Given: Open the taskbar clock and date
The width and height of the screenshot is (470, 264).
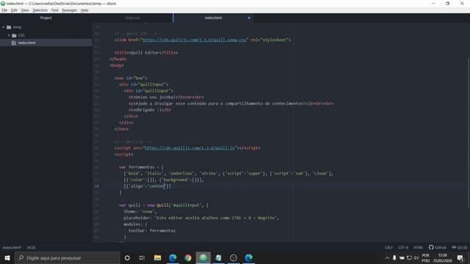Looking at the screenshot, I should click(442, 258).
